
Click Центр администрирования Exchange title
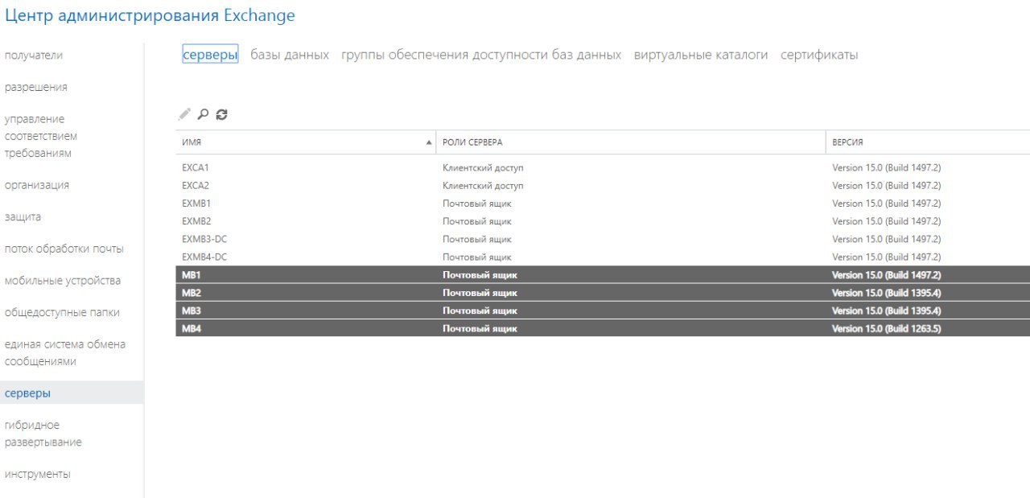point(150,15)
